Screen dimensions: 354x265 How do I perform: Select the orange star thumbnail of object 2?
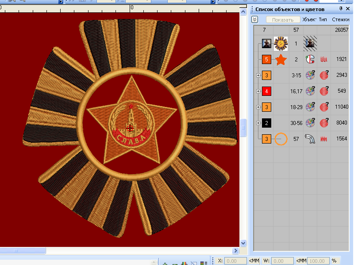click(x=281, y=60)
